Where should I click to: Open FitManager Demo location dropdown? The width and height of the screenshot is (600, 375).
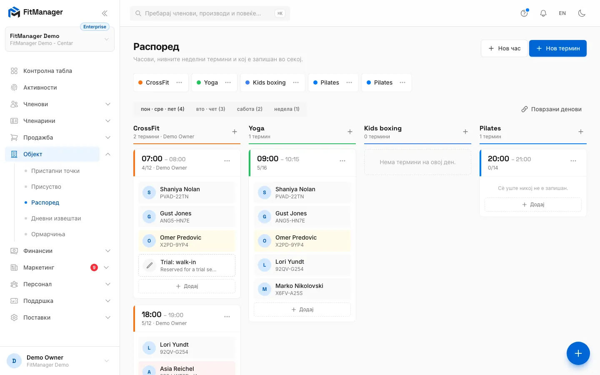[x=60, y=39]
